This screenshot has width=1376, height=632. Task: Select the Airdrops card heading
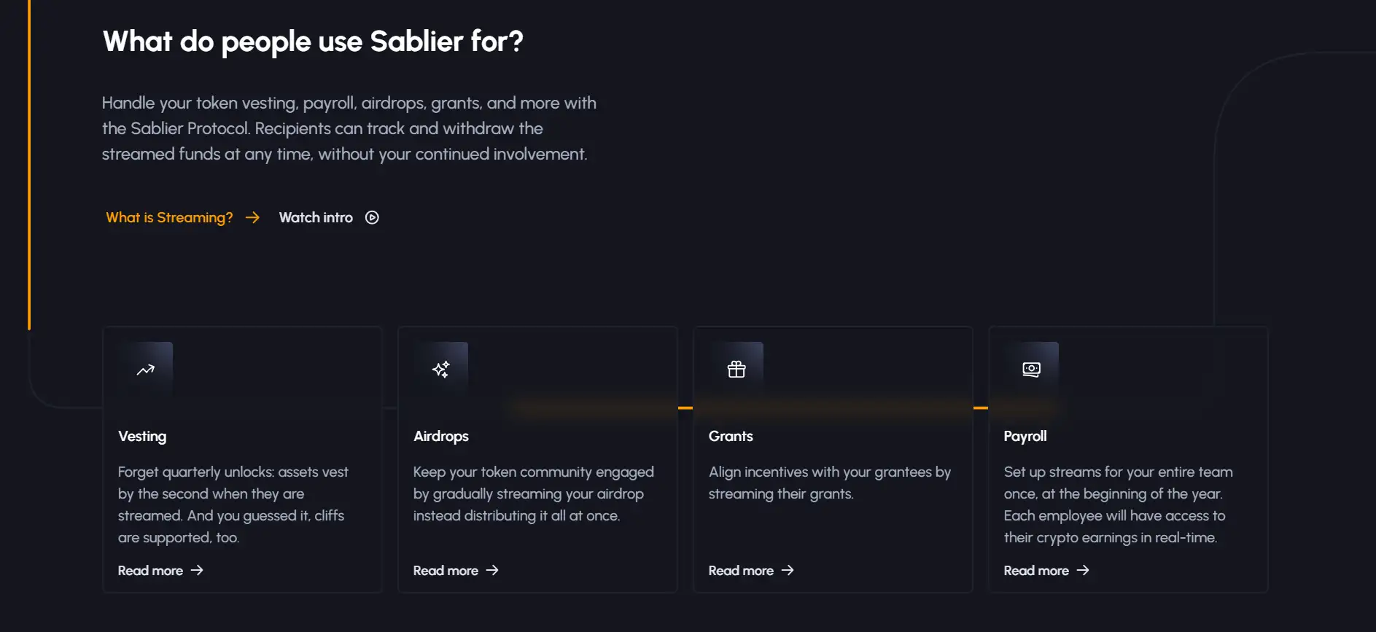point(441,436)
